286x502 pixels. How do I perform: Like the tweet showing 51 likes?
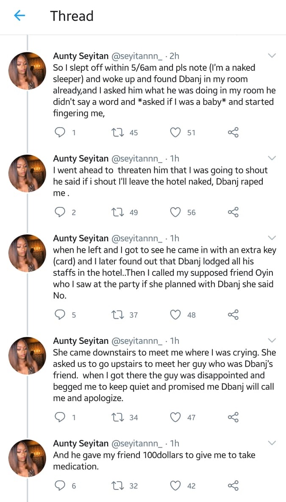[x=175, y=133]
